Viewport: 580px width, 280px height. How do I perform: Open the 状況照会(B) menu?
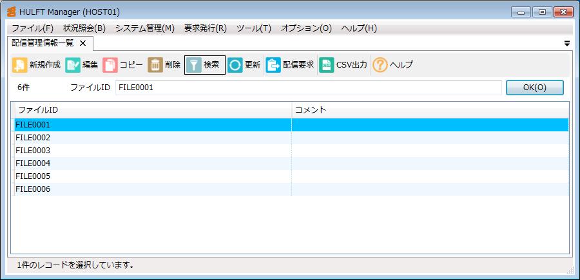point(84,28)
